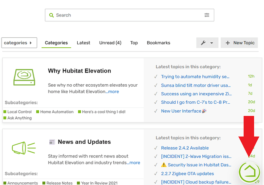Viewport: 264px width, 185px height.
Task: Open the Local Control subcategory
Action: 20,112
